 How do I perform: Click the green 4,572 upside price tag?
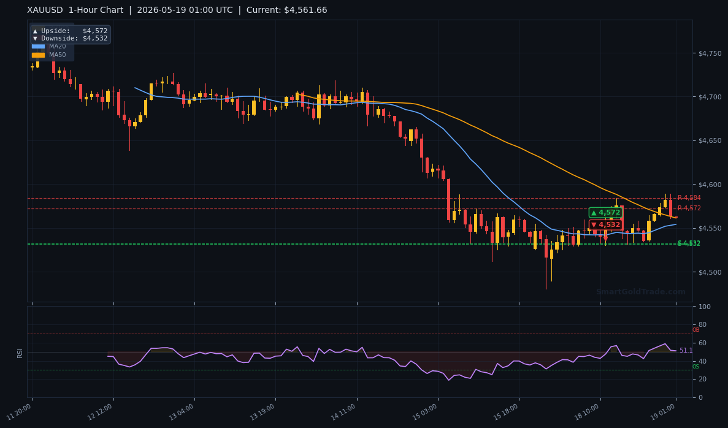pos(605,213)
